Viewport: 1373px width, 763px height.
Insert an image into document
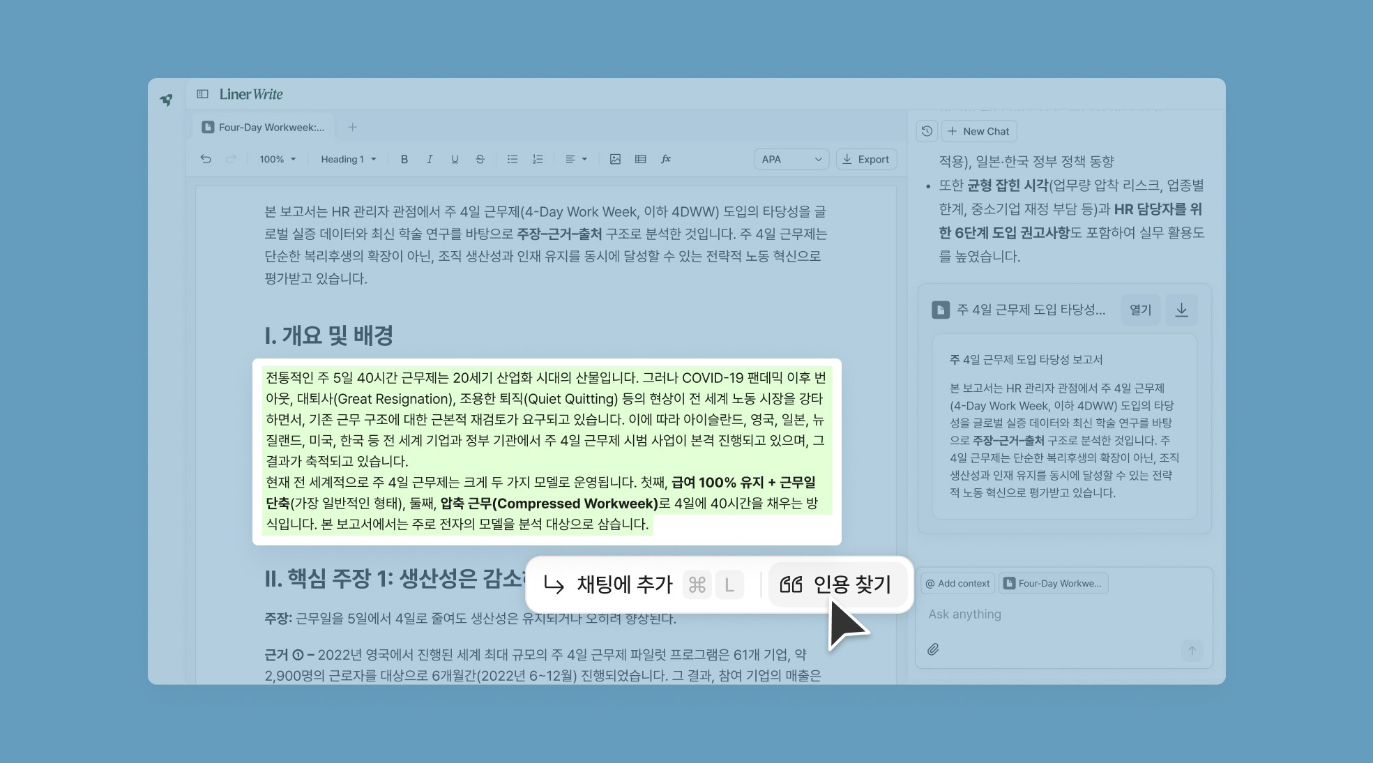(x=615, y=159)
